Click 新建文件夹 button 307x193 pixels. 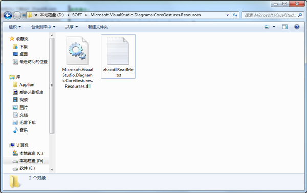tap(98, 27)
